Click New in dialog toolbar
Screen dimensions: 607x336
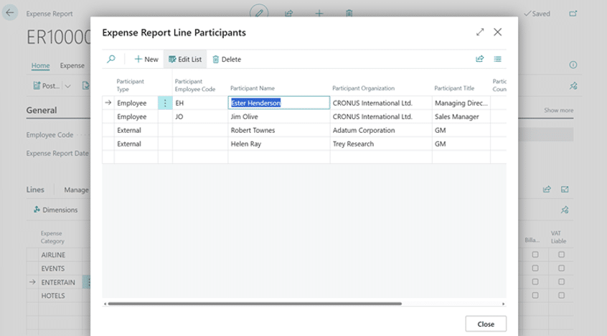[146, 59]
